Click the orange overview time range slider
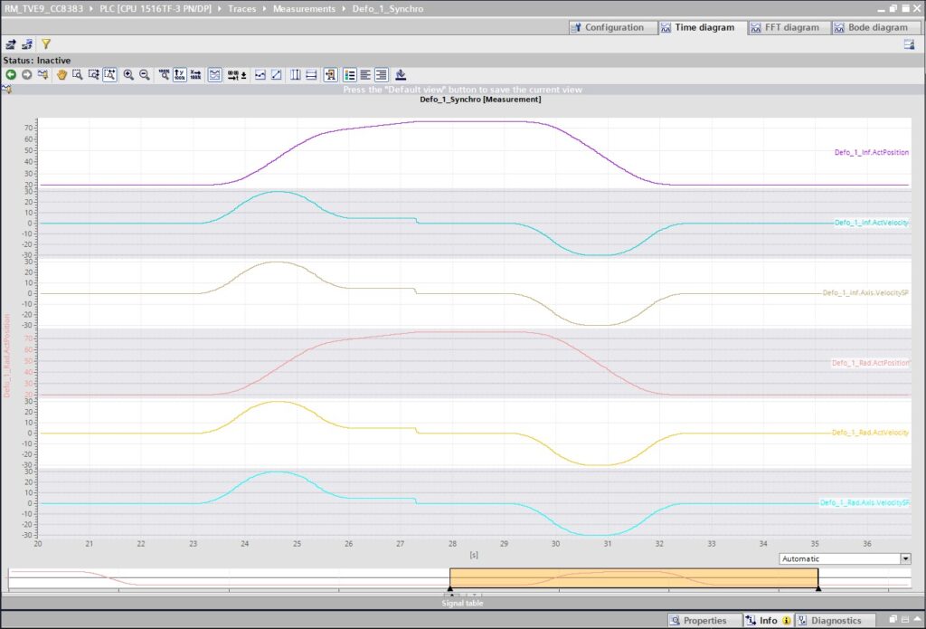Screen dimensions: 926x629 tap(634, 577)
